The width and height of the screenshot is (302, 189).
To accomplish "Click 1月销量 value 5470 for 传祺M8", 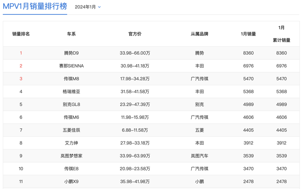I will [248, 79].
